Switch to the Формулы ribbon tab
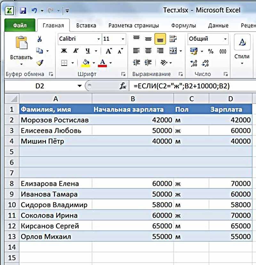256x265 pixels. [x=183, y=26]
